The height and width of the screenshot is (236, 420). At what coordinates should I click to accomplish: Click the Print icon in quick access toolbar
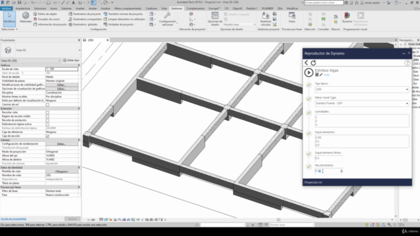tap(48, 3)
